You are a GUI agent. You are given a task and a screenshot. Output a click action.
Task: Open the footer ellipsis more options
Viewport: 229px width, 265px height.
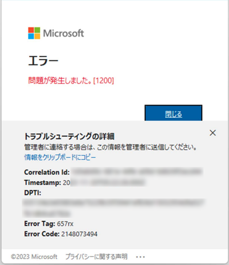(x=140, y=257)
